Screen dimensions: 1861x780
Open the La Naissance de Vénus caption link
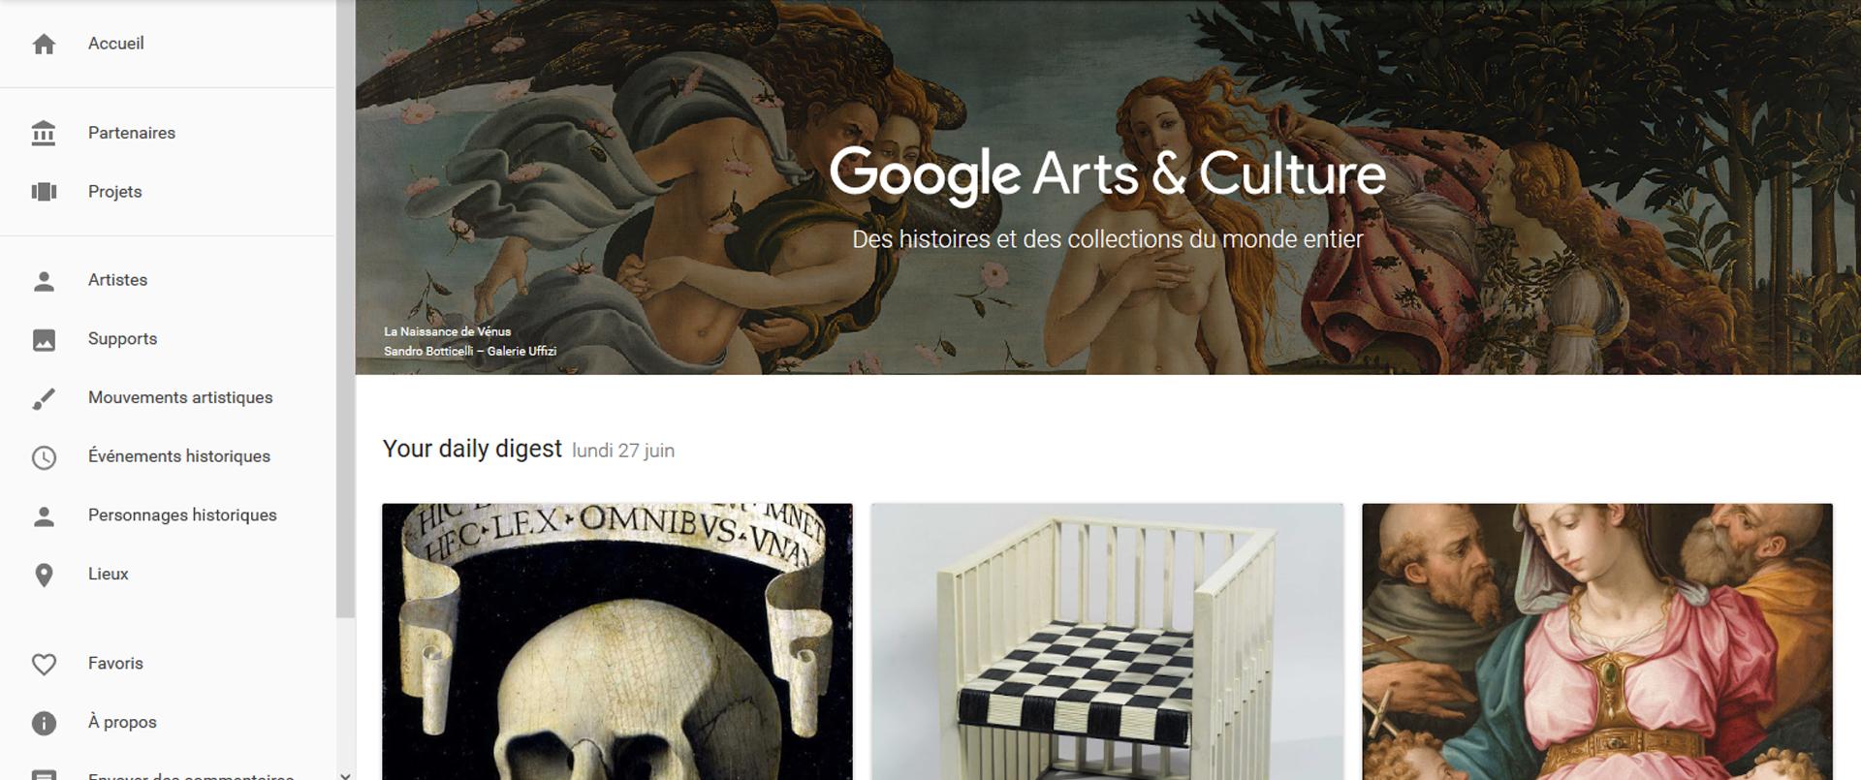[x=447, y=331]
